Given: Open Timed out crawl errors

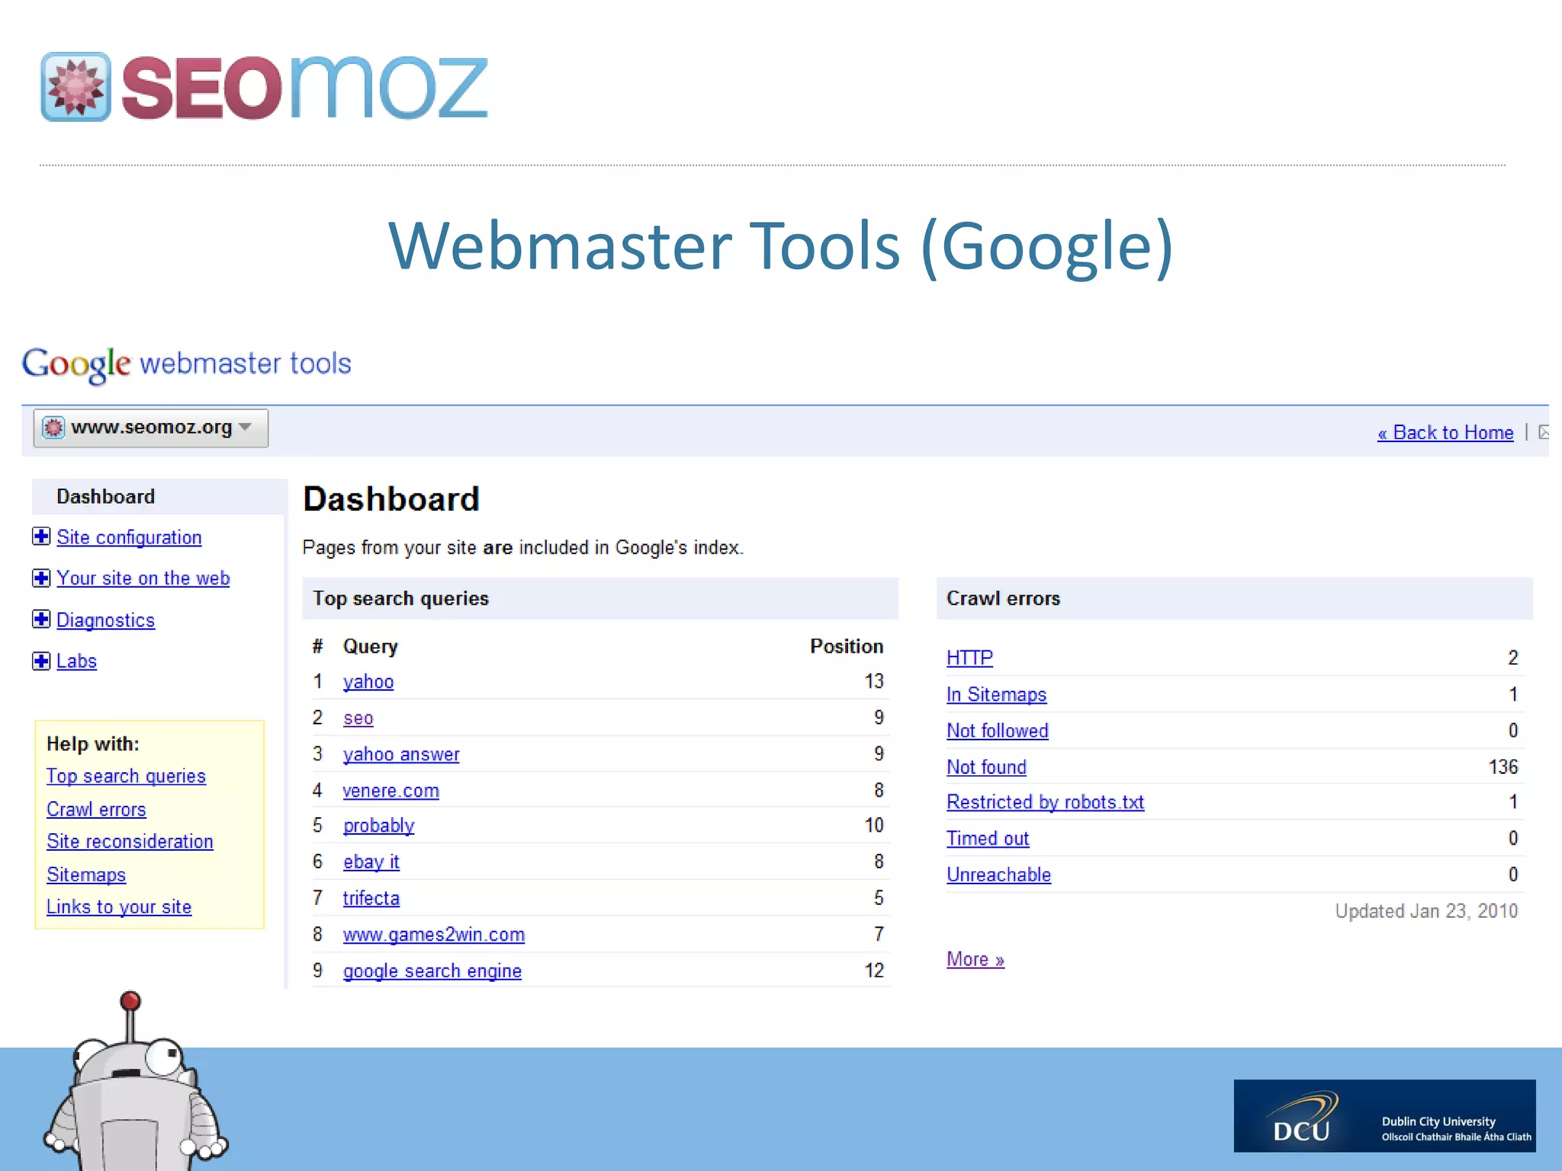Looking at the screenshot, I should (988, 839).
